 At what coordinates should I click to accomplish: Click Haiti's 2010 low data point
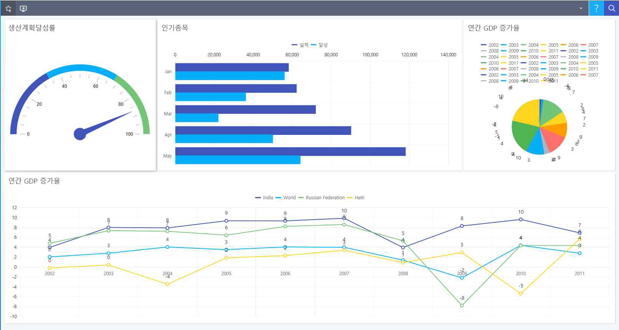point(521,294)
